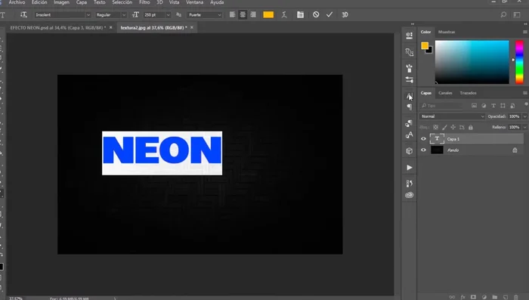Align text to the right
The width and height of the screenshot is (529, 300).
pyautogui.click(x=253, y=15)
